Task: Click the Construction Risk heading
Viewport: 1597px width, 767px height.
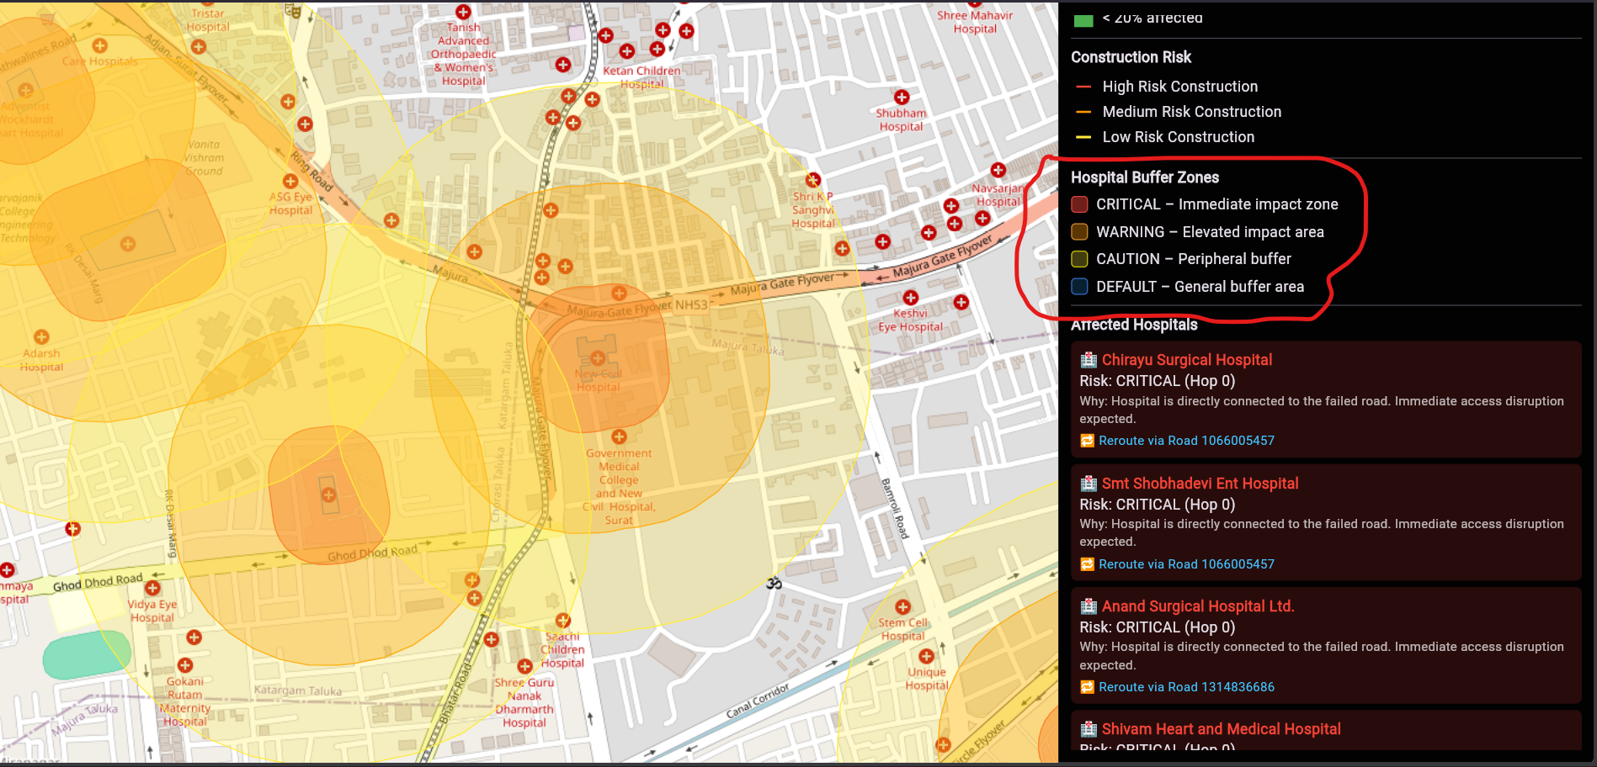Action: (1131, 57)
